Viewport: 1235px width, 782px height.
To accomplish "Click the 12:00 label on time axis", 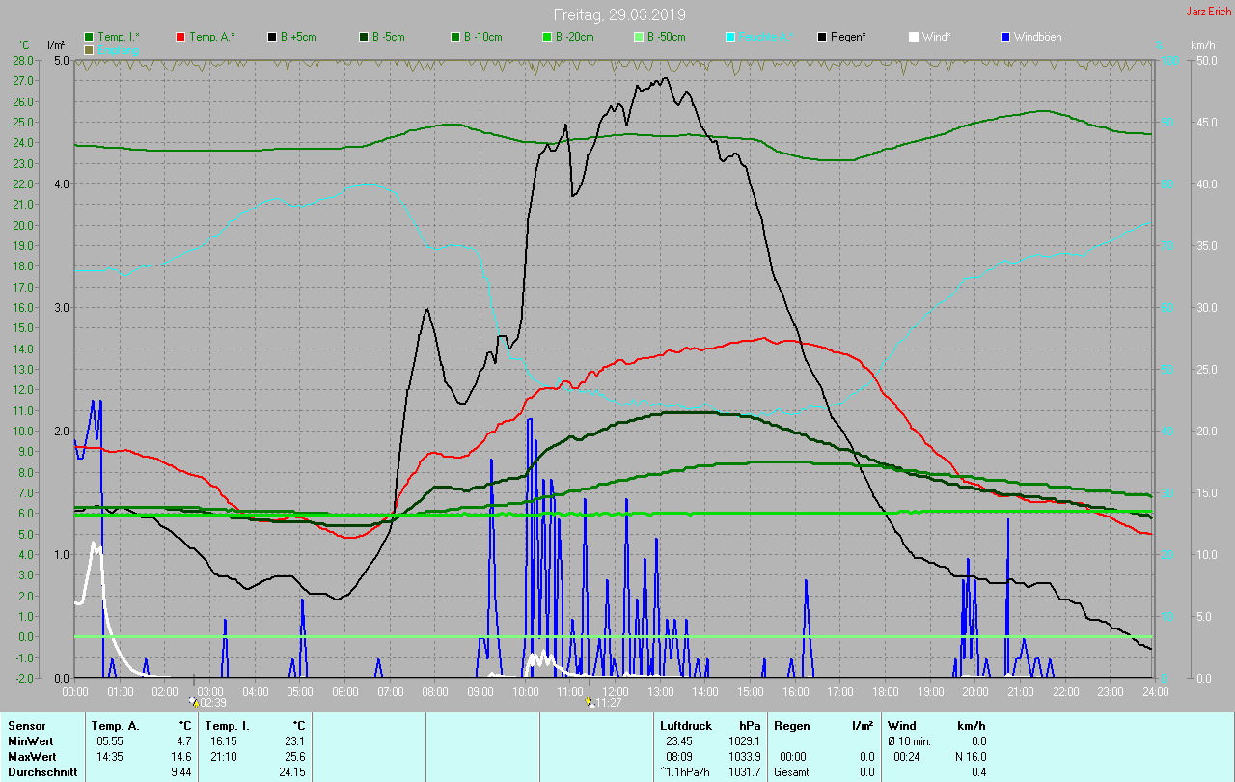I will click(615, 691).
